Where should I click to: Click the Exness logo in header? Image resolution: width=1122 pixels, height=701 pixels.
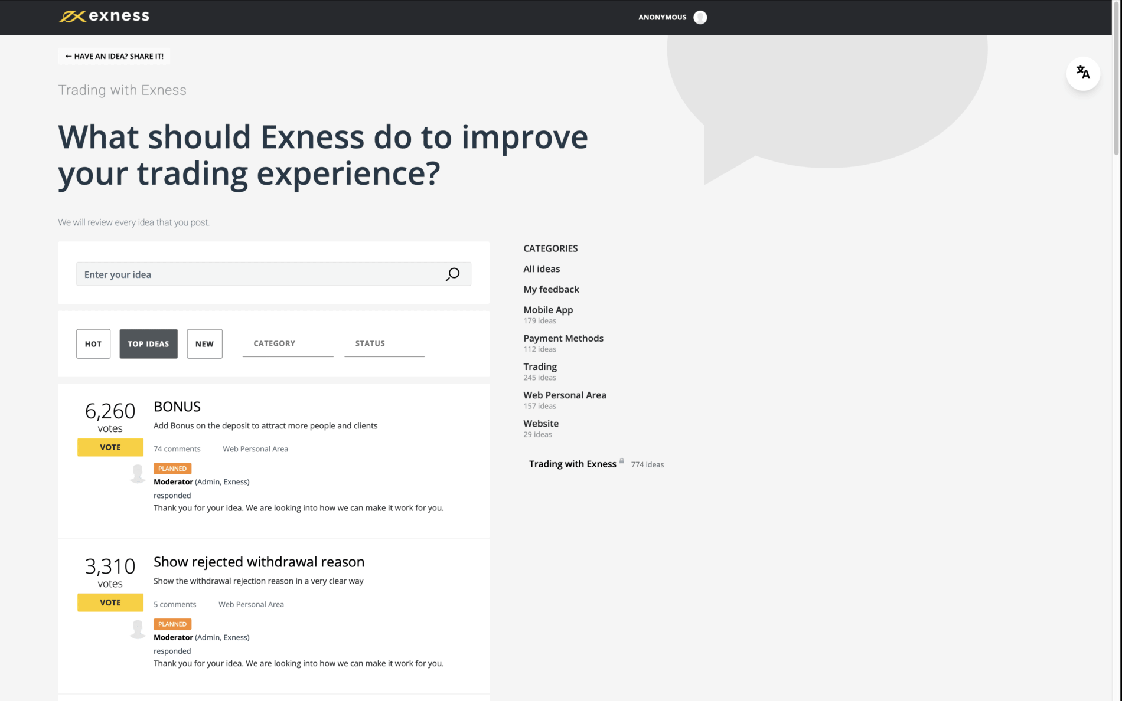click(104, 17)
